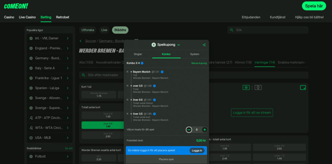Click Rensa kupong link
The width and height of the screenshot is (332, 164).
[x=199, y=63]
